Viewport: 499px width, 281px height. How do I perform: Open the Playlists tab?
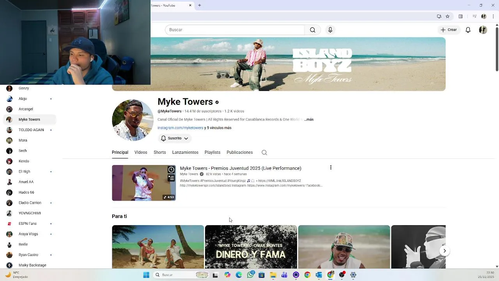[212, 152]
